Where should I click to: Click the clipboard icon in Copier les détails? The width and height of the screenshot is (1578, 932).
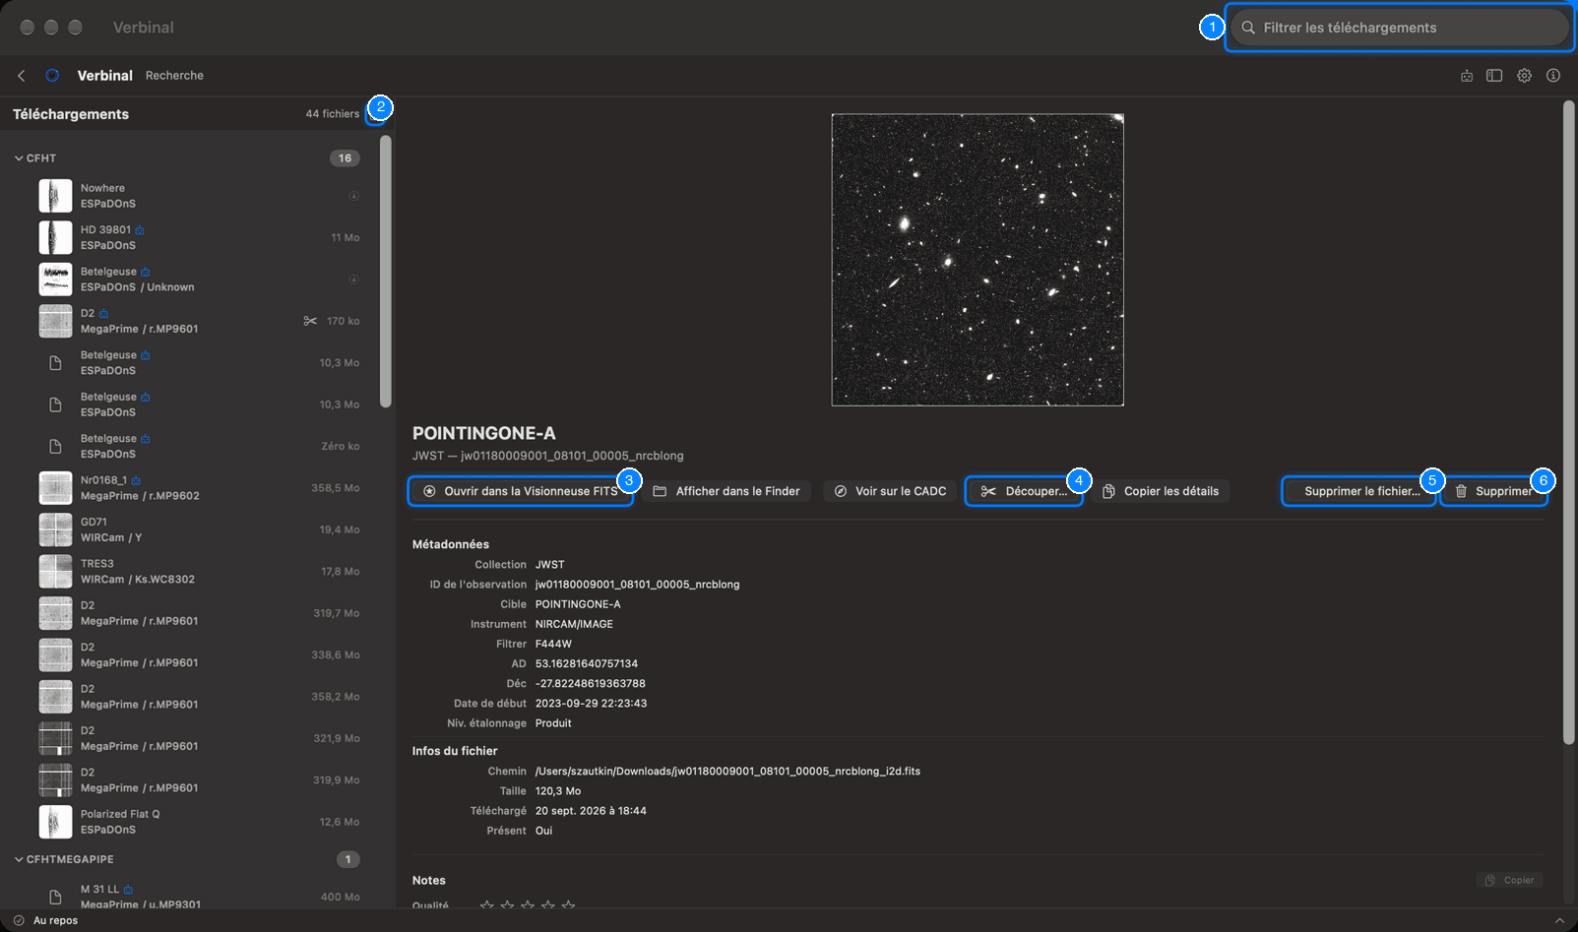point(1108,491)
